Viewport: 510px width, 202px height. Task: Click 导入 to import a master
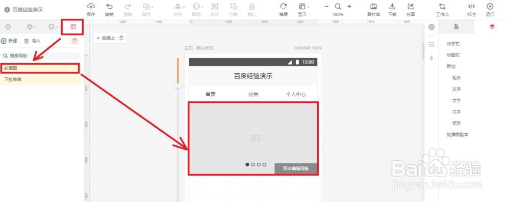(33, 41)
